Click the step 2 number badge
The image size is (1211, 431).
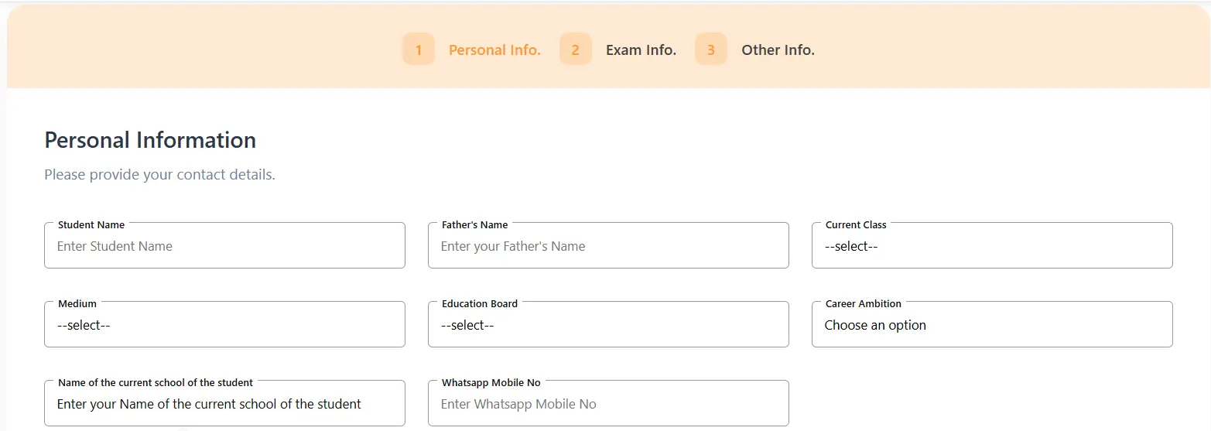click(x=575, y=50)
